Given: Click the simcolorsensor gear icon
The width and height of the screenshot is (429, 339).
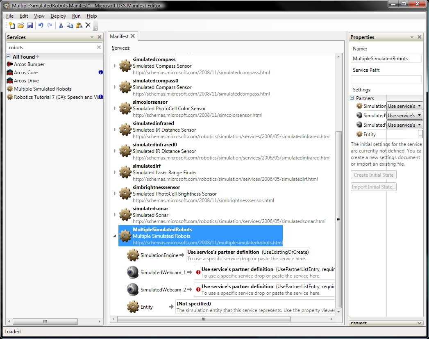Looking at the screenshot, I should pyautogui.click(x=125, y=108).
